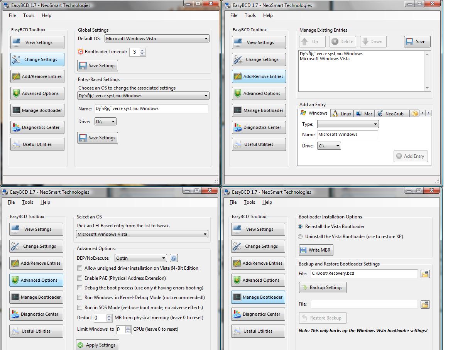Screen dimensions: 470x350
Task: Switch to Linux tab in Add an Entry
Action: click(342, 113)
